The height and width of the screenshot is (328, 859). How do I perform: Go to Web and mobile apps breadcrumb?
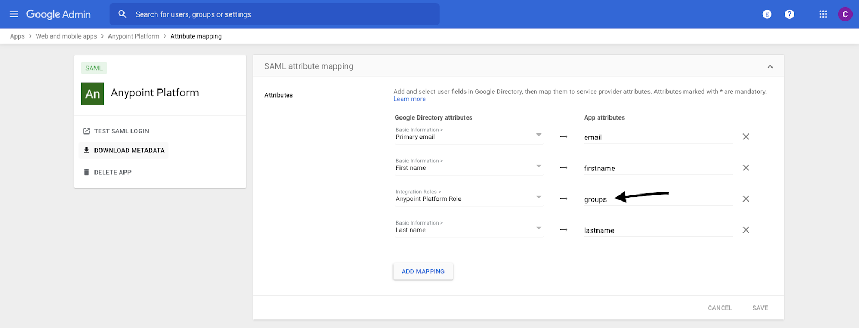[x=66, y=36]
